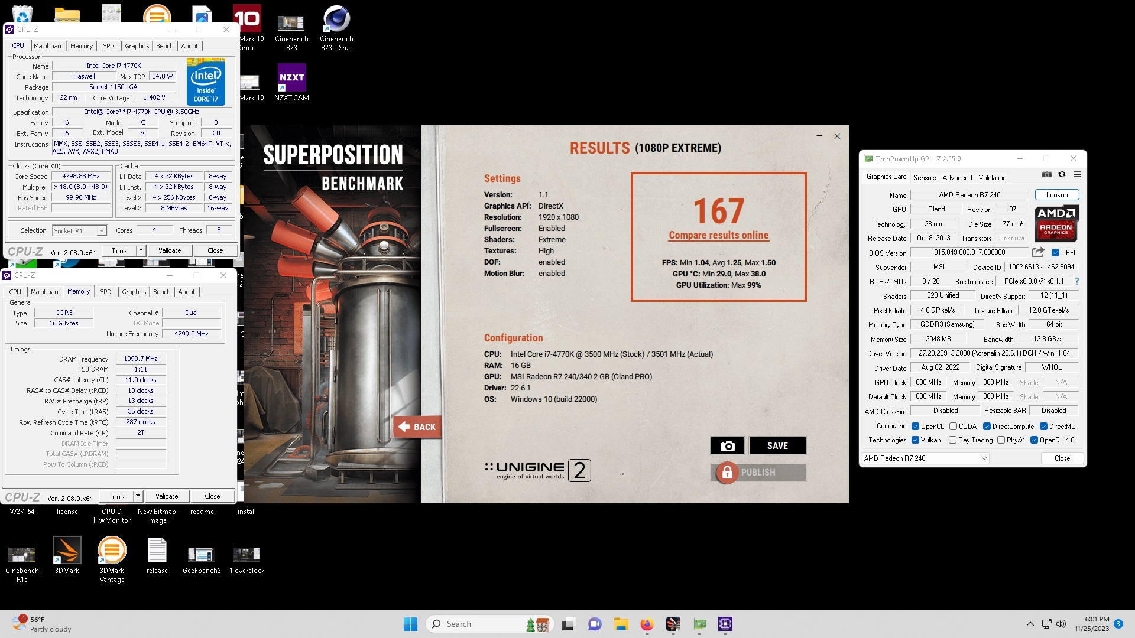1135x638 pixels.
Task: Open Task View from taskbar
Action: coord(568,624)
